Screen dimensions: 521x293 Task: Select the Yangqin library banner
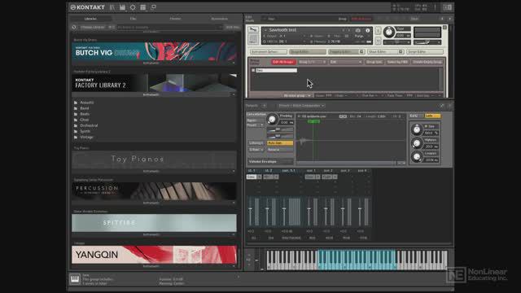tap(154, 255)
